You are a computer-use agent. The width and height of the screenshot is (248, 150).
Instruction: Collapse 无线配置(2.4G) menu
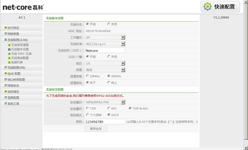pos(18,40)
